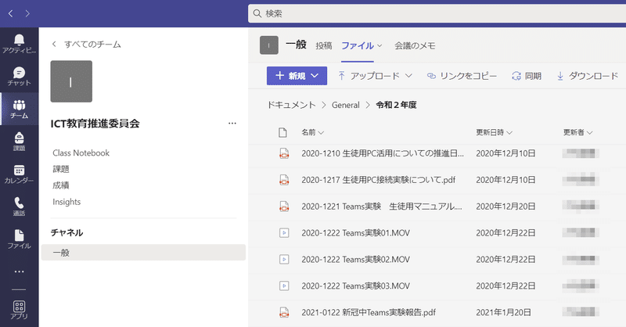Click date 2020年12月20日 cell
This screenshot has height=327, width=626.
505,207
